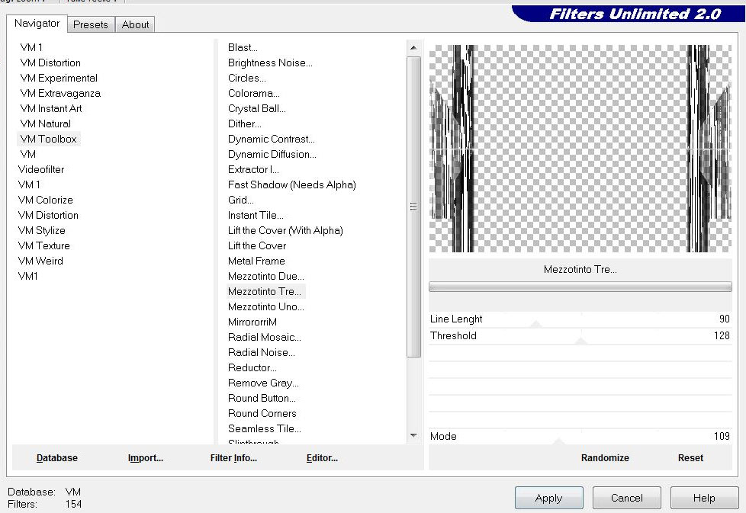Screen dimensions: 746x513
Task: Select the Dynamic Diffusion... filter
Action: pos(272,154)
